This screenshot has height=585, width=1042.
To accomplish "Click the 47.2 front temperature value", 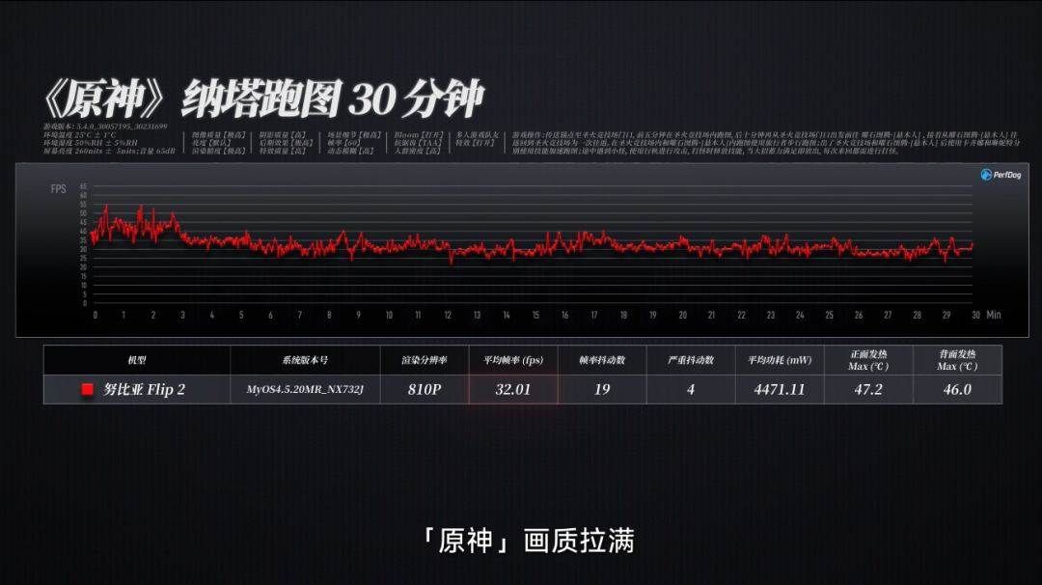I will [x=868, y=390].
